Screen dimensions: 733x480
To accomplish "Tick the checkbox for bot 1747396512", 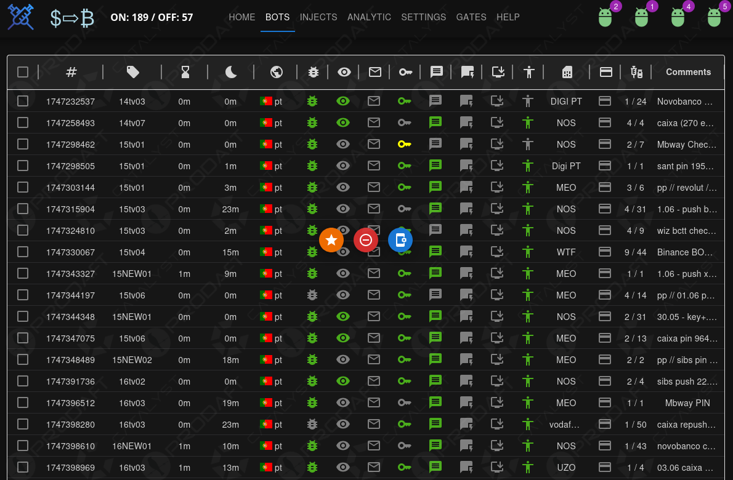I will 22,402.
